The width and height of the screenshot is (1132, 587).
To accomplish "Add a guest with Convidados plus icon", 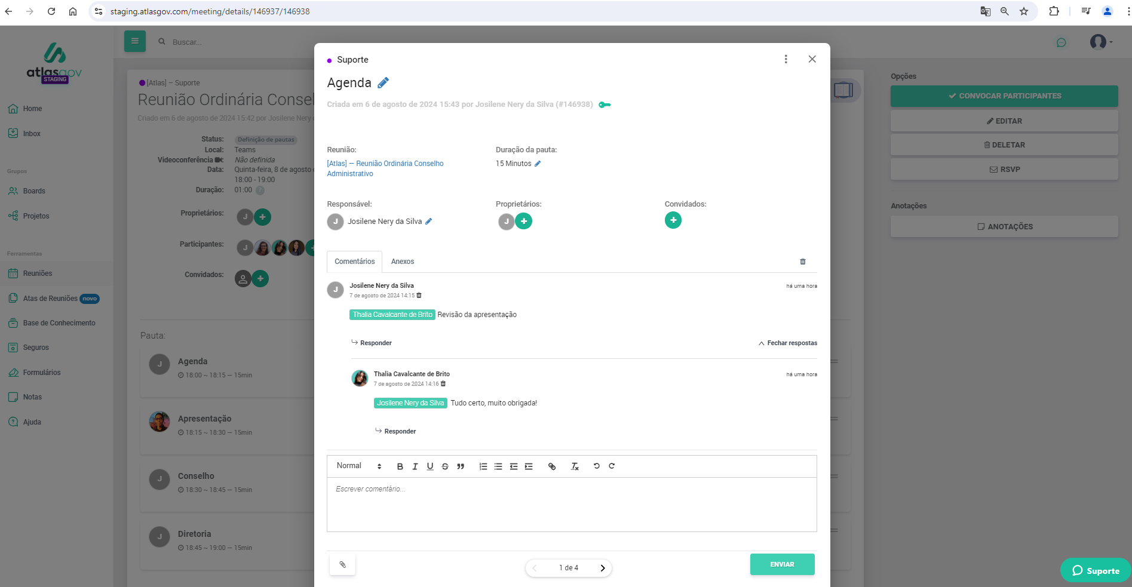I will pyautogui.click(x=673, y=220).
